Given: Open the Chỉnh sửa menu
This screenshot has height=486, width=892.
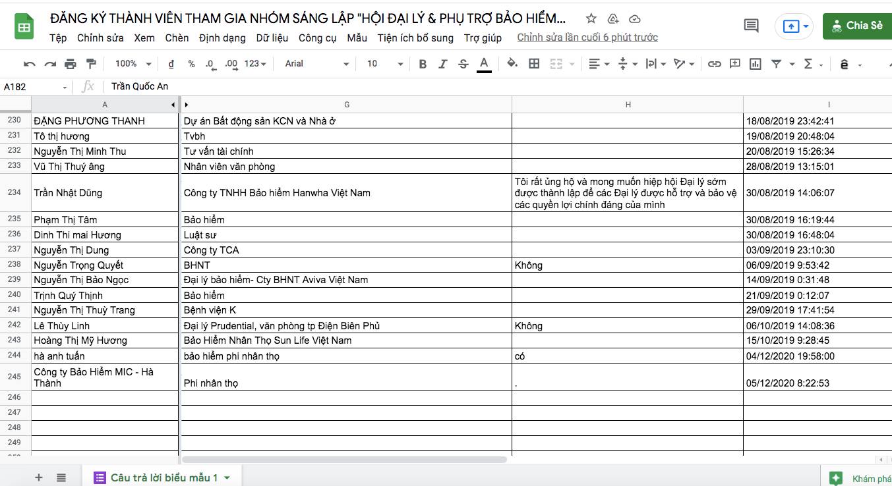Looking at the screenshot, I should (x=100, y=38).
